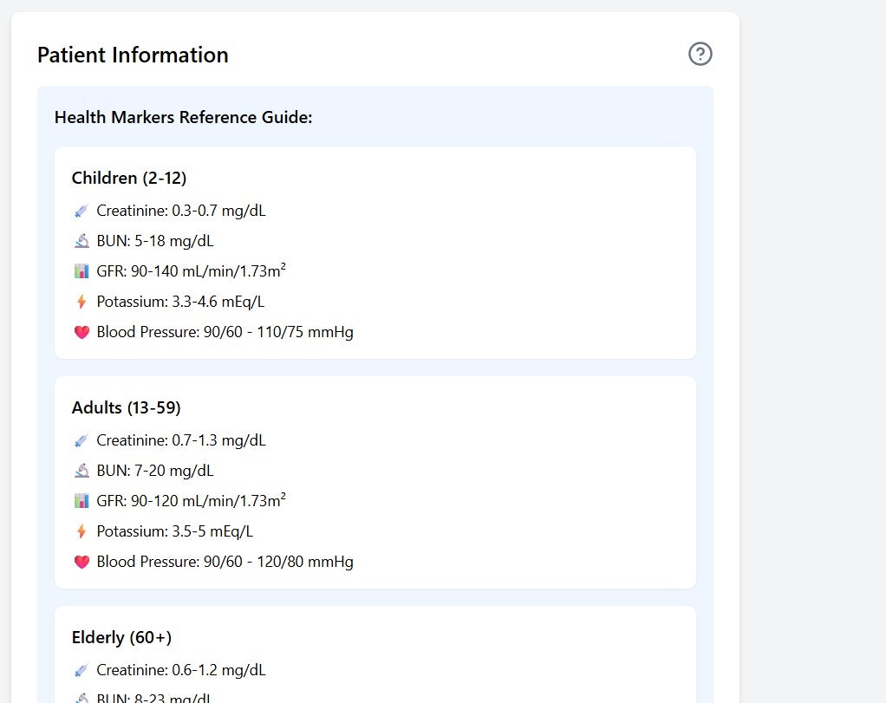The width and height of the screenshot is (886, 703).
Task: Select text BUN: 5-18 mg/dL
Action: pyautogui.click(x=155, y=241)
